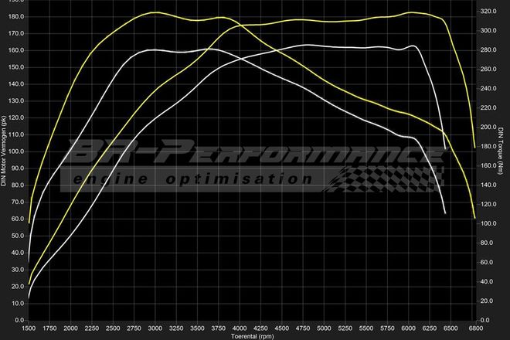Image resolution: width=510 pixels, height=340 pixels.
Task: Click the BR-Performance watermark logo text
Action: (247, 152)
